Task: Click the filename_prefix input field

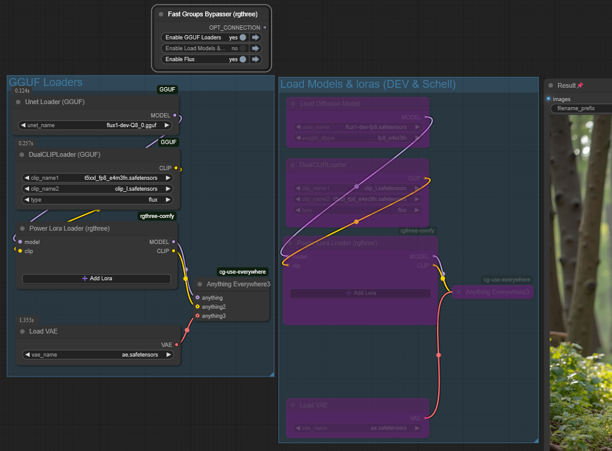Action: (582, 108)
